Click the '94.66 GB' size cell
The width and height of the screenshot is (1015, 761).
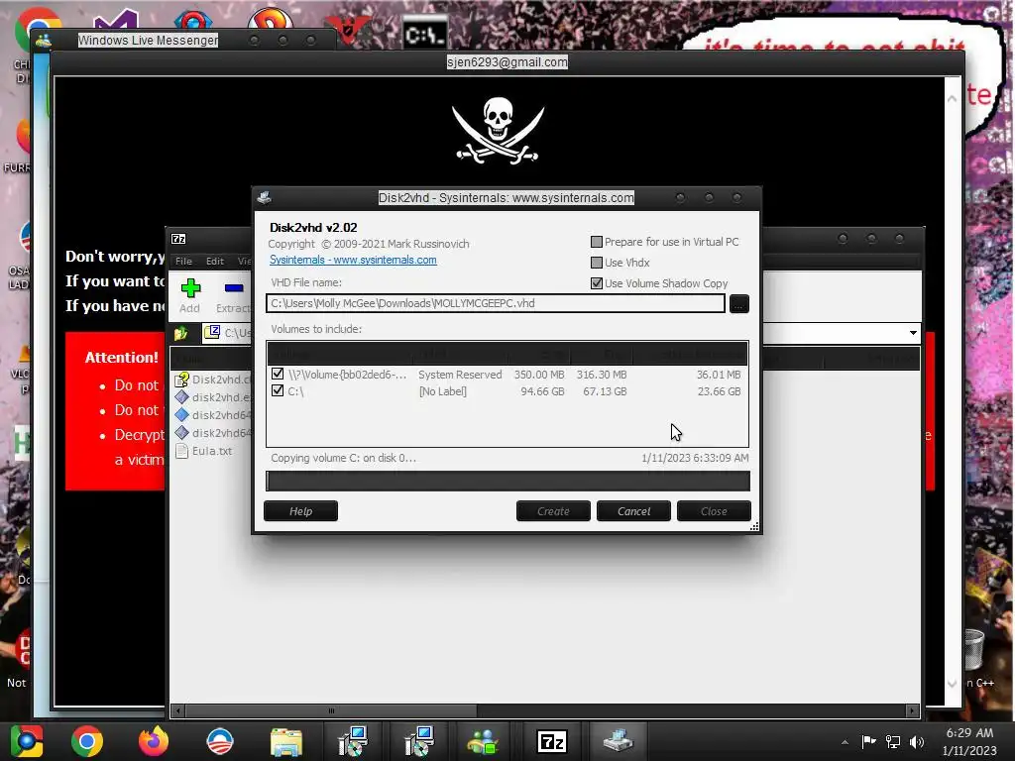pyautogui.click(x=542, y=391)
